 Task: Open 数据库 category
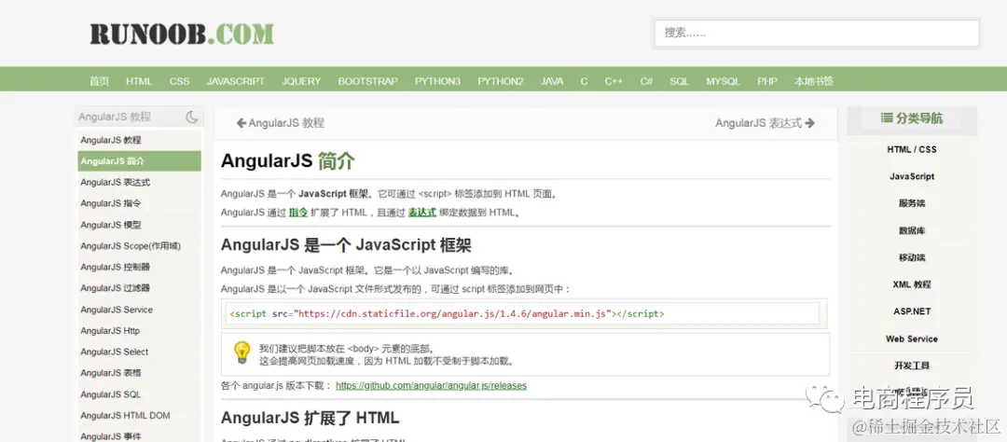point(912,230)
